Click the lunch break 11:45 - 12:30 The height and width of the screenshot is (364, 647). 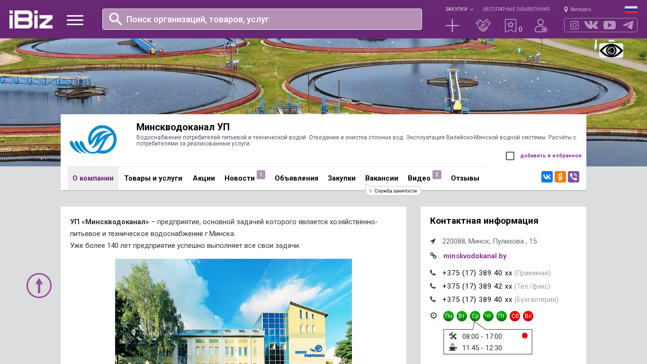(x=482, y=348)
